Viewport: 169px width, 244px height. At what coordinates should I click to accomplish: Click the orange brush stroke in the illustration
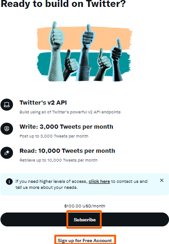(x=72, y=38)
